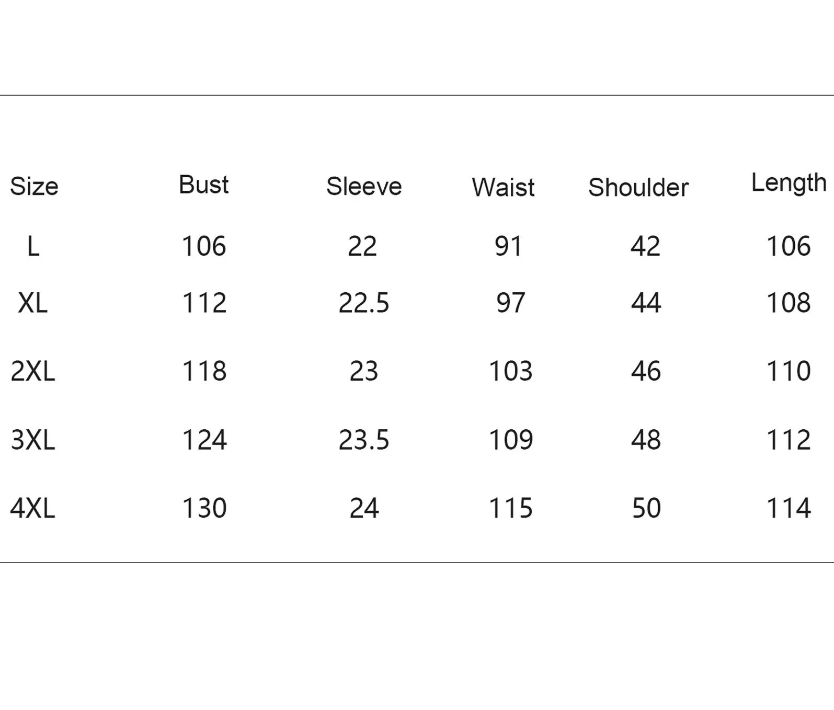Click the 3XL size row label
The height and width of the screenshot is (710, 834).
32,440
